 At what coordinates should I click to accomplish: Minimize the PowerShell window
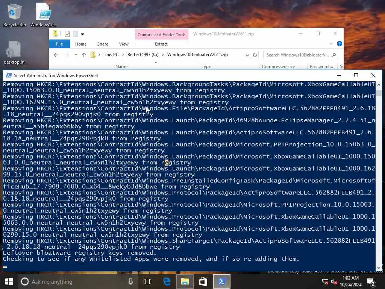coord(339,75)
